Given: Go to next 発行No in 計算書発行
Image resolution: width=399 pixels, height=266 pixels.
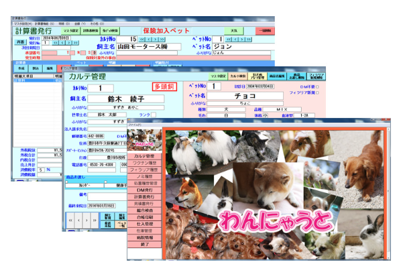Looking at the screenshot, I should click(x=69, y=43).
